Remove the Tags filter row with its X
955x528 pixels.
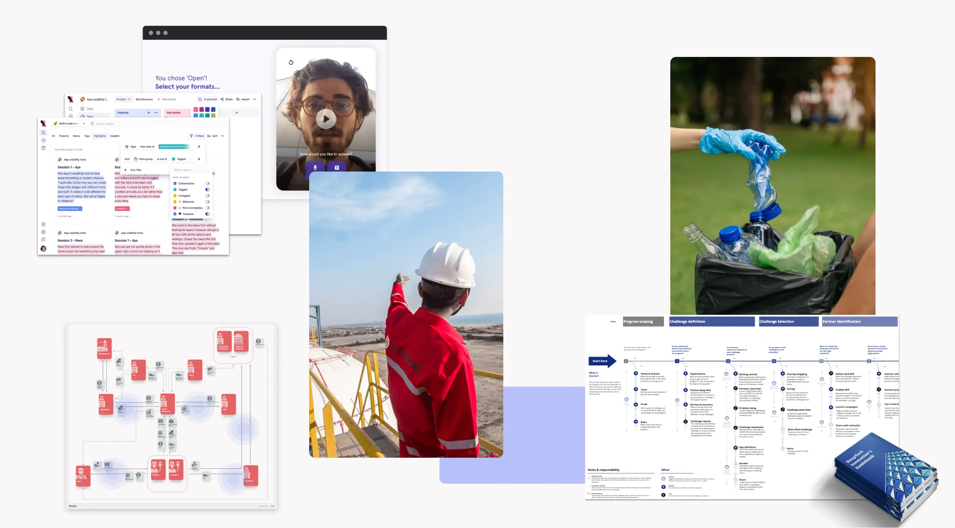tap(199, 147)
